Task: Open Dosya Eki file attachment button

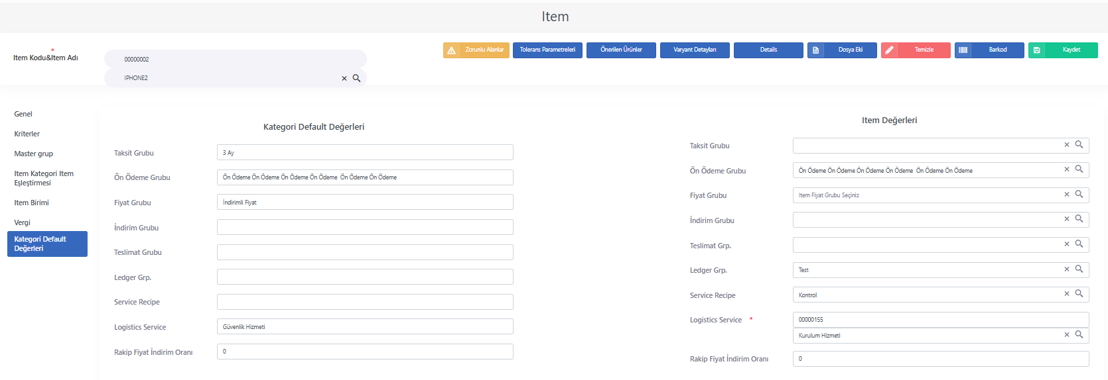Action: (x=842, y=50)
